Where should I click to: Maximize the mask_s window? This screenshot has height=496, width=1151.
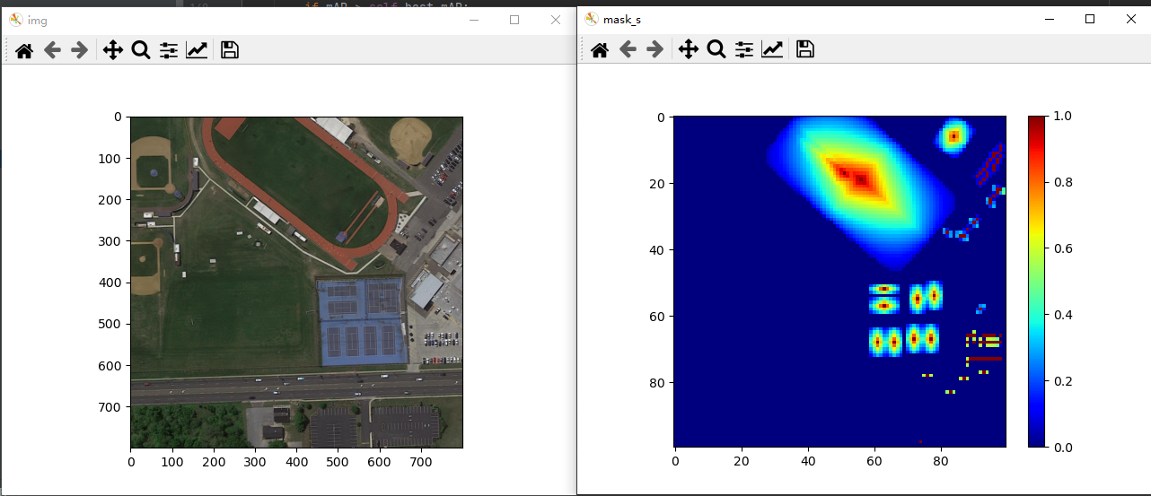[1089, 19]
